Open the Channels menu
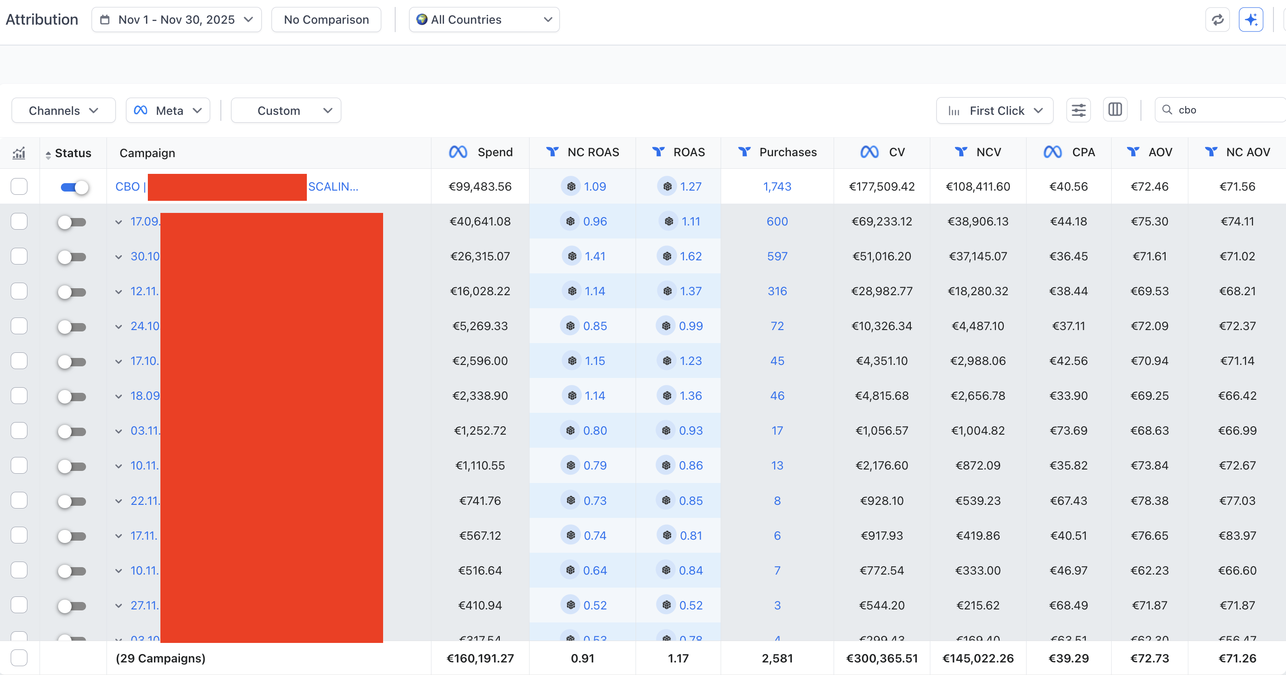 tap(63, 110)
